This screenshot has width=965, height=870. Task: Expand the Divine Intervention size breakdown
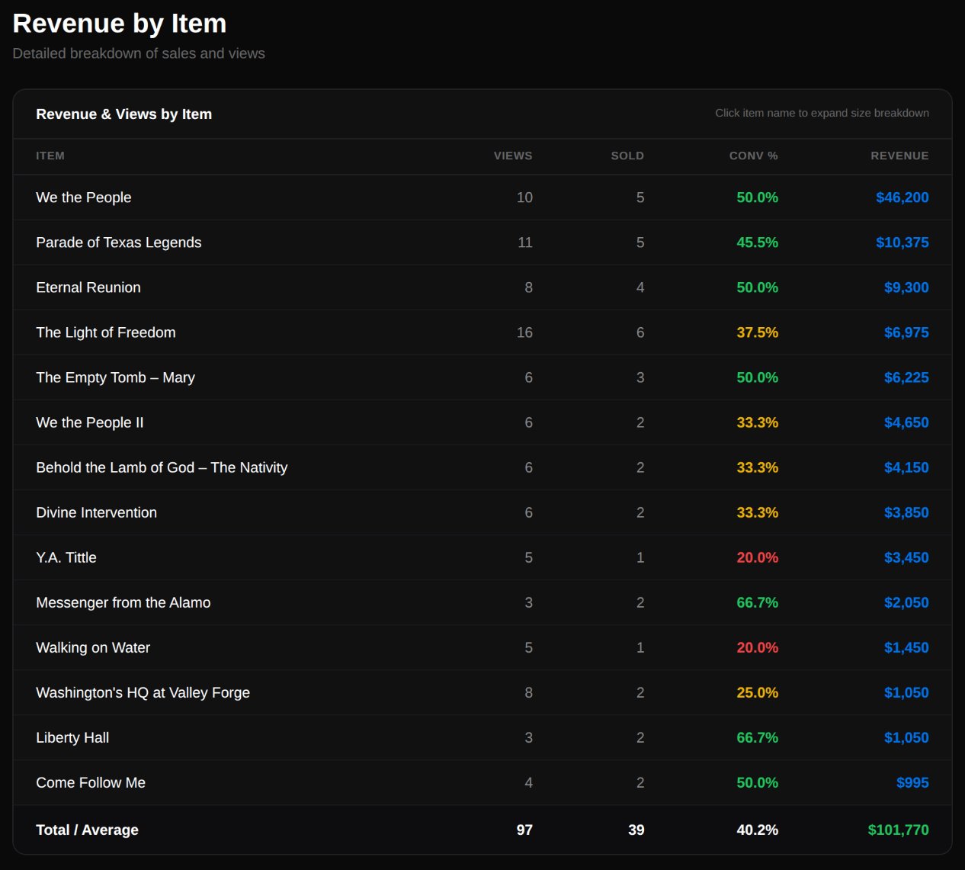coord(97,512)
